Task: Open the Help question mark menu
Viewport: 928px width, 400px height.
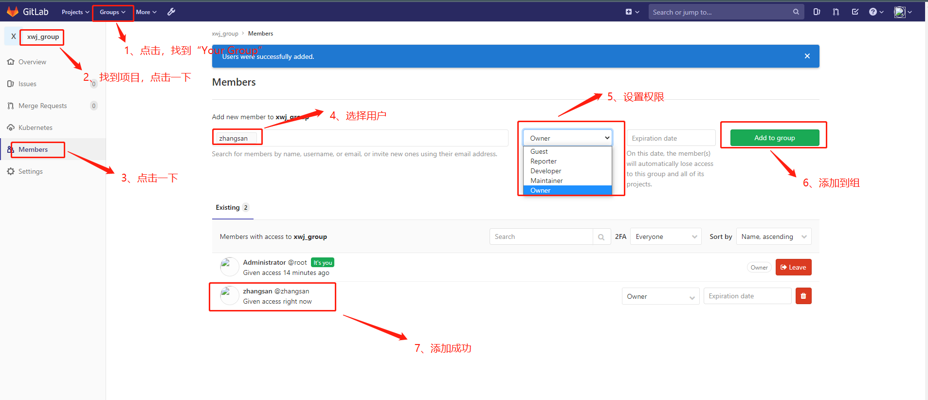Action: (x=876, y=12)
